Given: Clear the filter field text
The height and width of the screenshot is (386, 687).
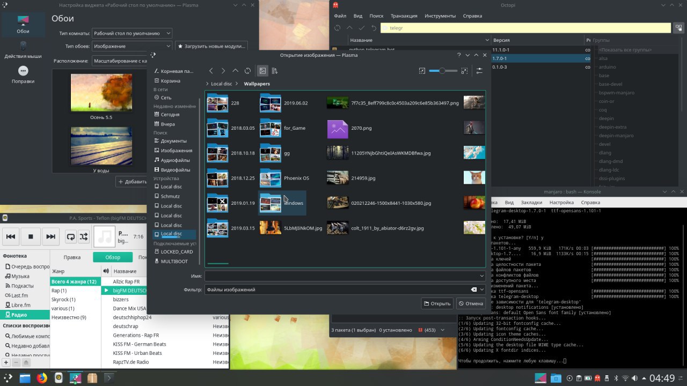Looking at the screenshot, I should (474, 289).
